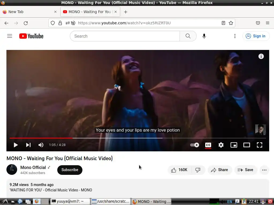Screen dimensions: 274x205
Task: Enable miniplayer mode
Action: click(x=234, y=145)
